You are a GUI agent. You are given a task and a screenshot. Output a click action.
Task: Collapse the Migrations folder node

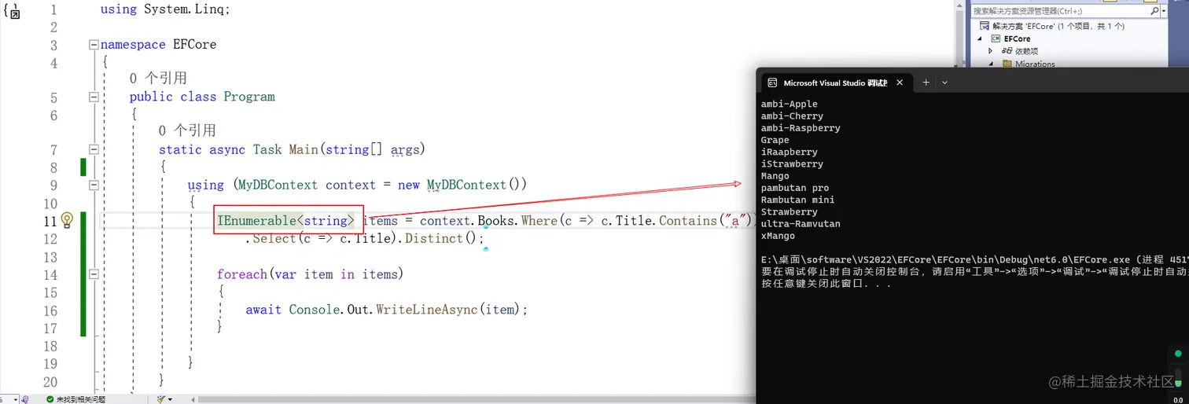coord(990,64)
